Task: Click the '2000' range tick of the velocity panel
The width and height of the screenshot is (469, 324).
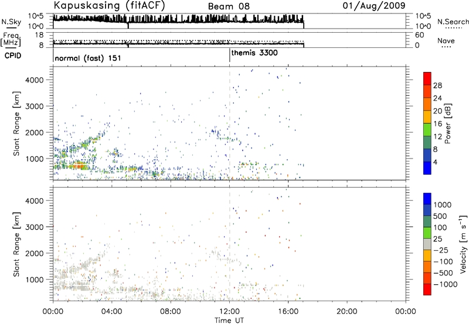Action: pos(35,253)
